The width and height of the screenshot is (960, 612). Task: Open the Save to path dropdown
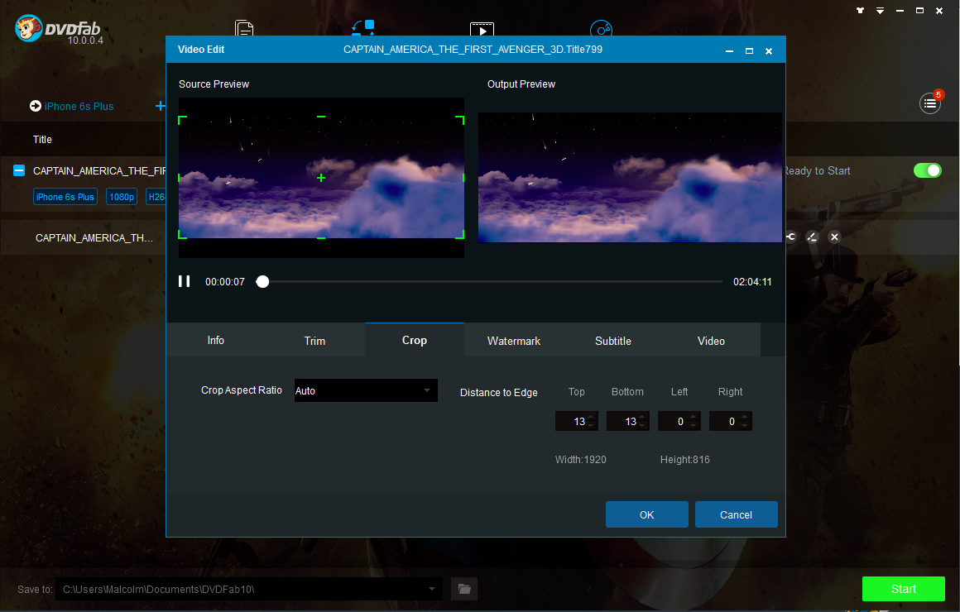click(x=432, y=589)
